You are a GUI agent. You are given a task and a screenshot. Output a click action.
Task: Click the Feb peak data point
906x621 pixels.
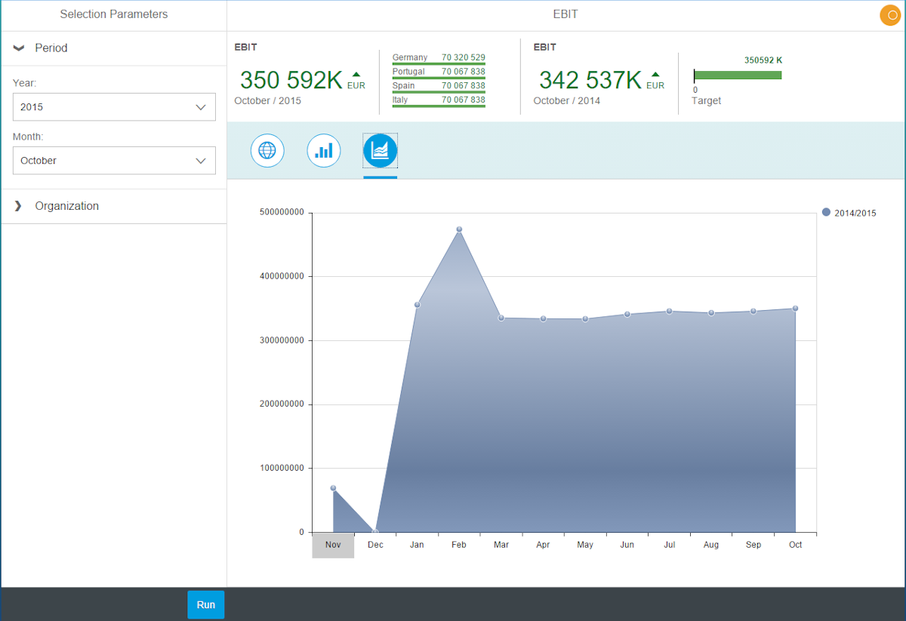click(459, 229)
